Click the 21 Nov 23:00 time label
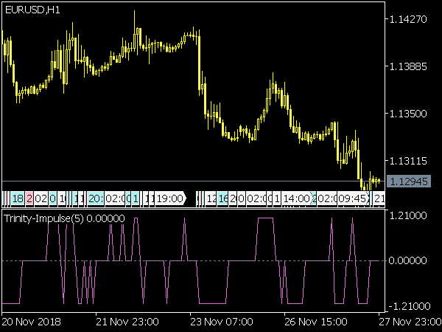The height and width of the screenshot is (332, 442). tap(127, 322)
